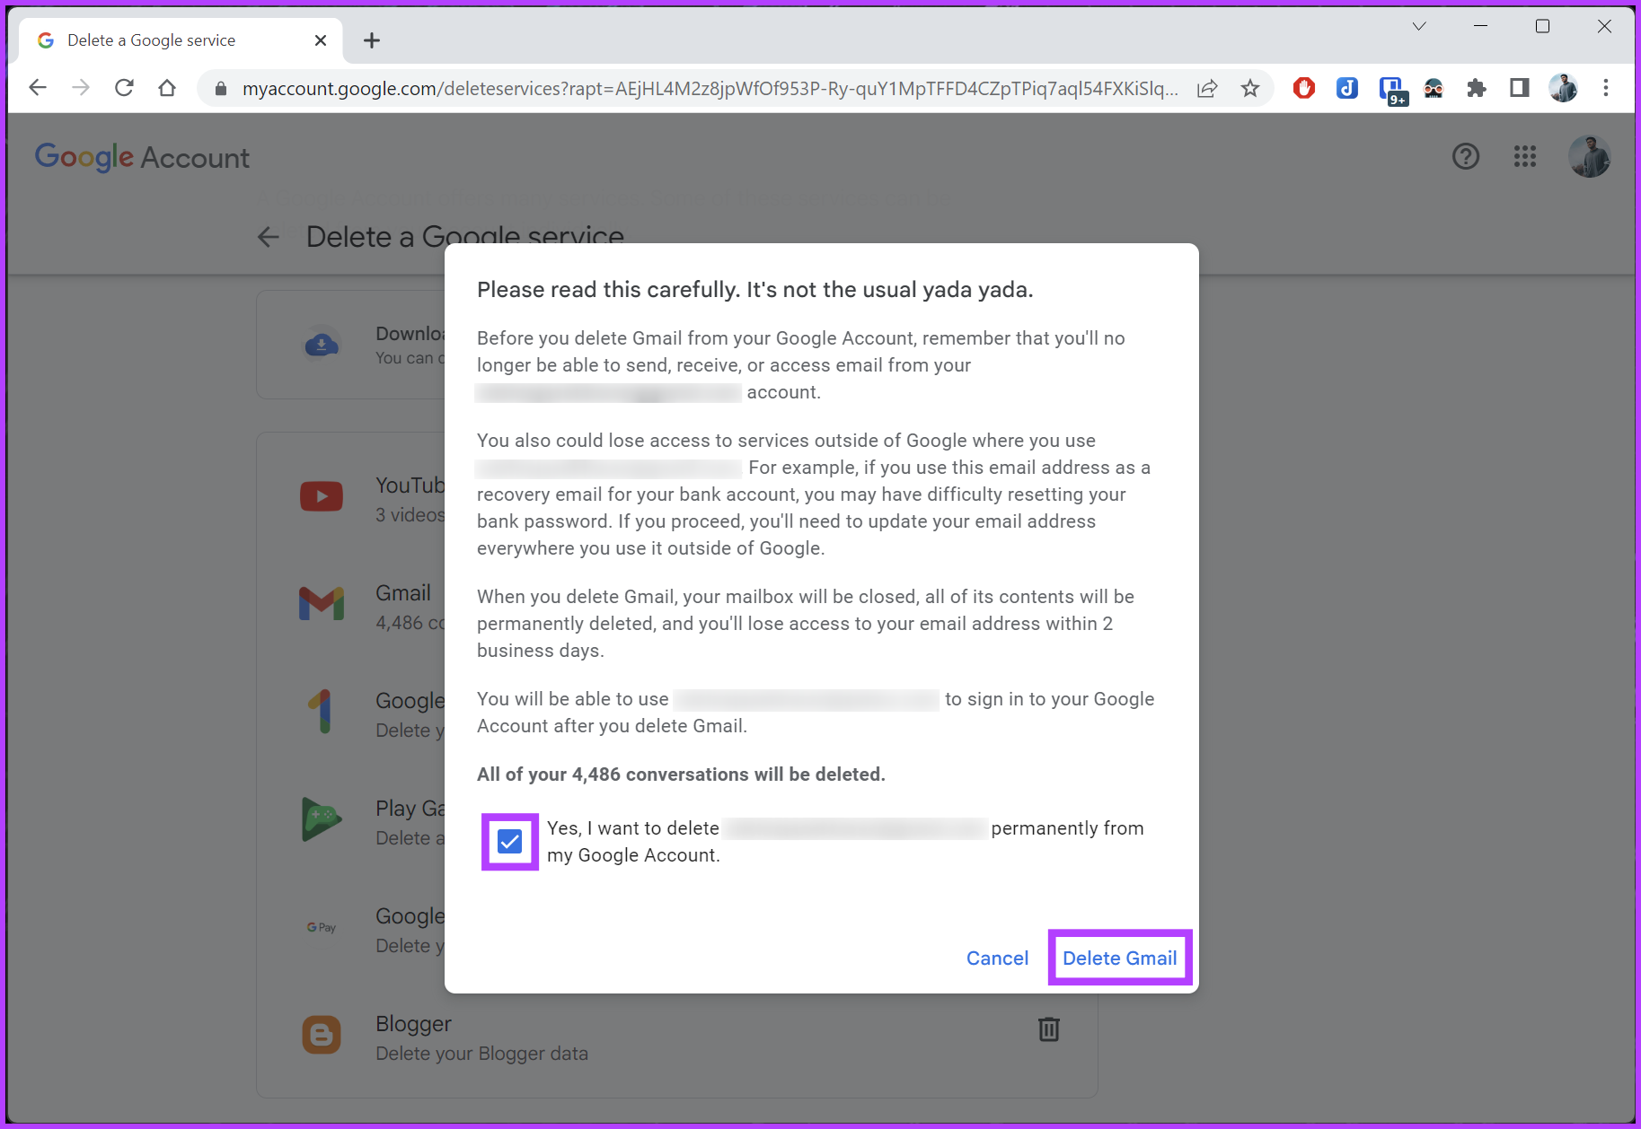
Task: Toggle the browser side panel
Action: 1520,88
